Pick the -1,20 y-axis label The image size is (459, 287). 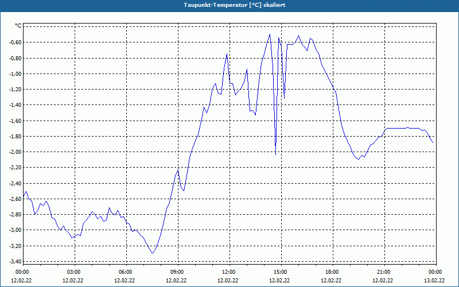[15, 89]
